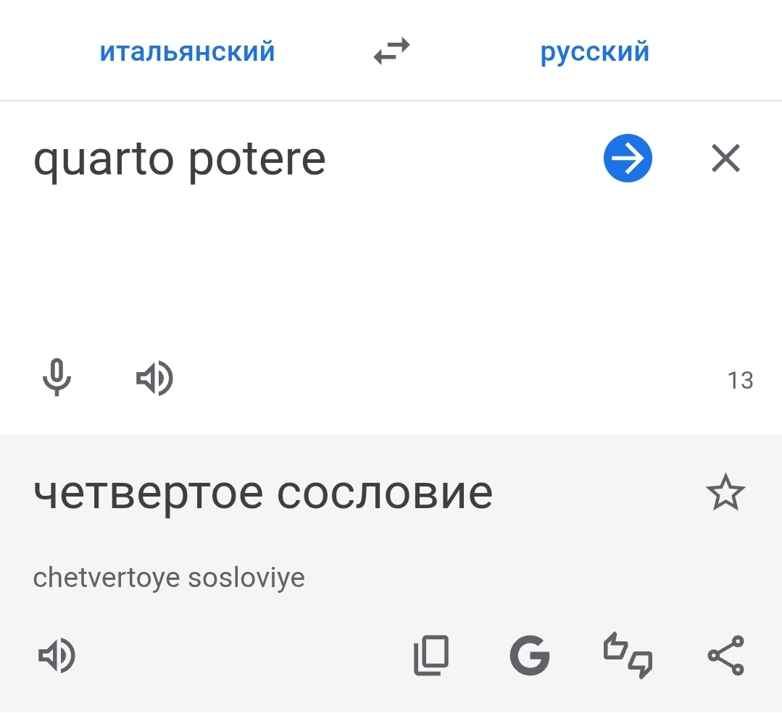Listen to the Italian source text
Screen dimensions: 782x713
pos(154,379)
